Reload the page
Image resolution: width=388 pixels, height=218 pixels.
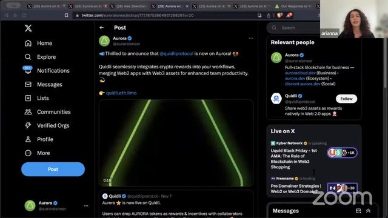pos(24,15)
